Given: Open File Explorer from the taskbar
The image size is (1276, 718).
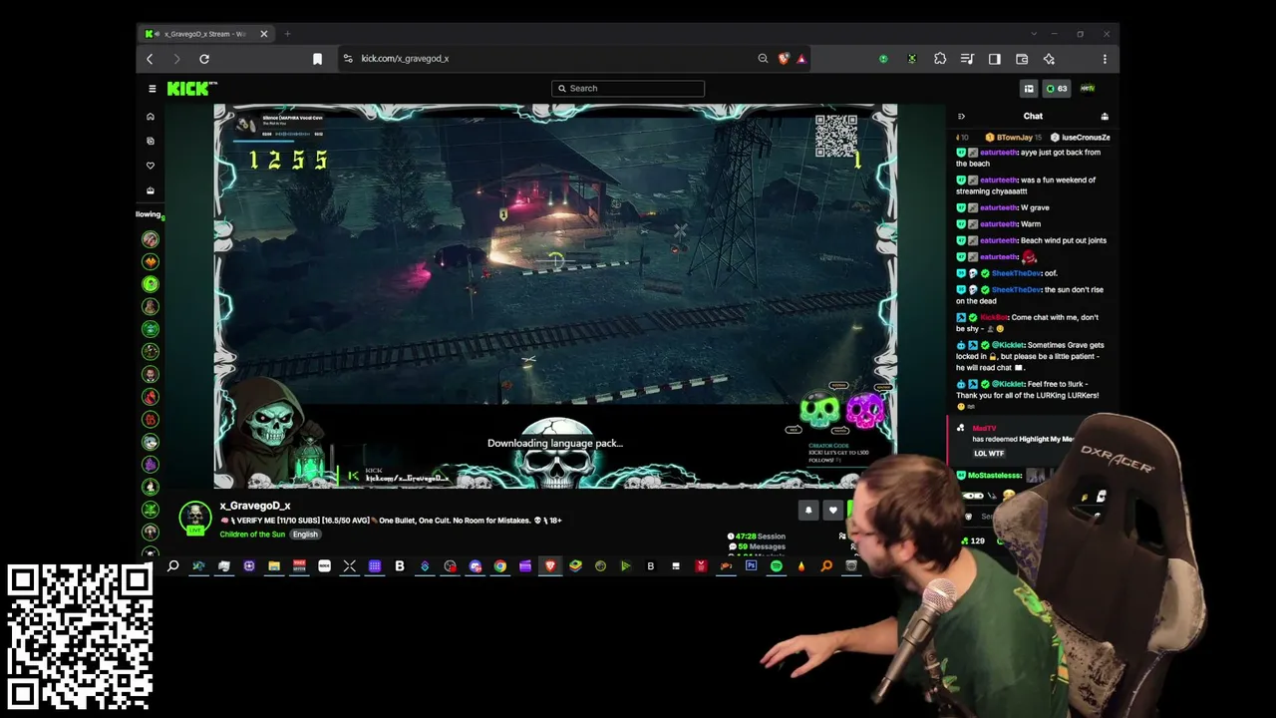Looking at the screenshot, I should click(274, 566).
